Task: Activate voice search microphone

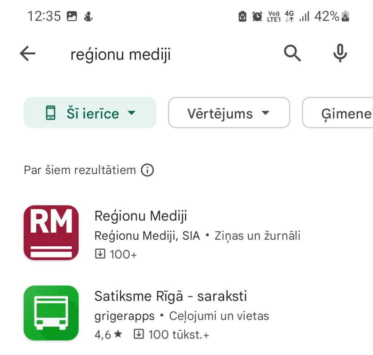Action: (339, 54)
